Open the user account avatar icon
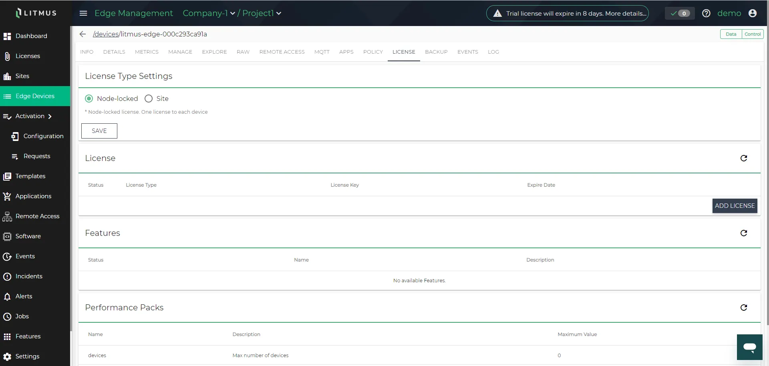The width and height of the screenshot is (769, 366). [x=753, y=13]
